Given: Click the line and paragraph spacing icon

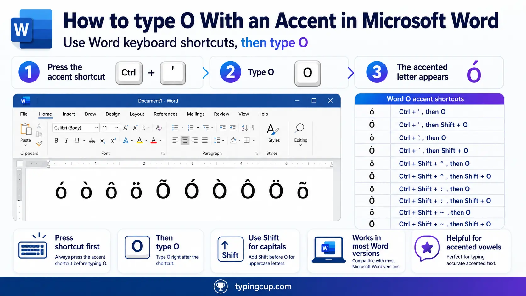Looking at the screenshot, I should 217,141.
